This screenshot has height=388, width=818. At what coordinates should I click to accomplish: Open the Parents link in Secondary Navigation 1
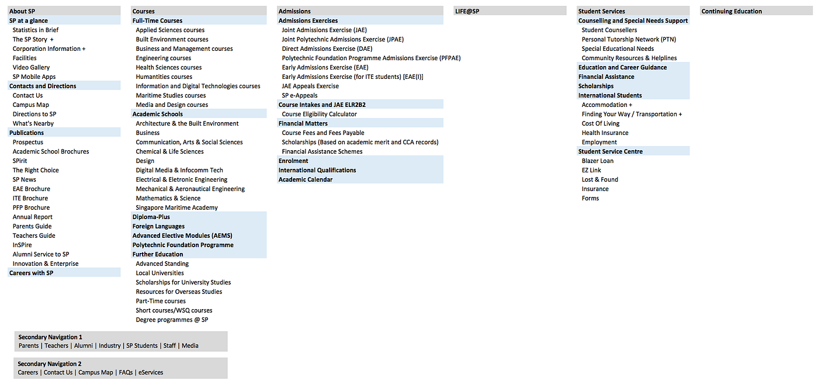point(29,345)
